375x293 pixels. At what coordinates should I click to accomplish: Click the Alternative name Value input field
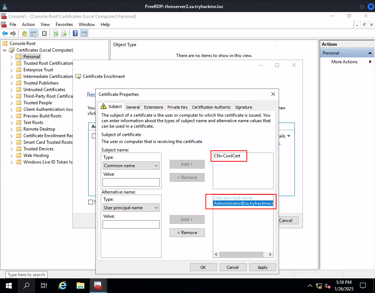tap(131, 224)
